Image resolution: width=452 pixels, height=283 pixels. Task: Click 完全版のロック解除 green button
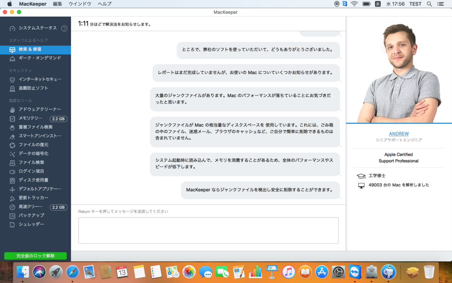35,256
